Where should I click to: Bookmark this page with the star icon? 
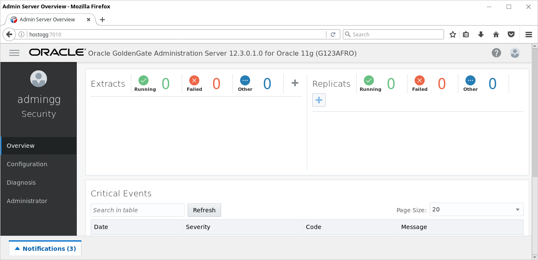coord(453,34)
